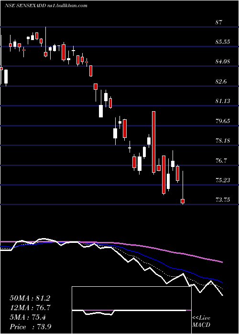
Task: Click the MACD inset chart box
Action: coord(131,310)
